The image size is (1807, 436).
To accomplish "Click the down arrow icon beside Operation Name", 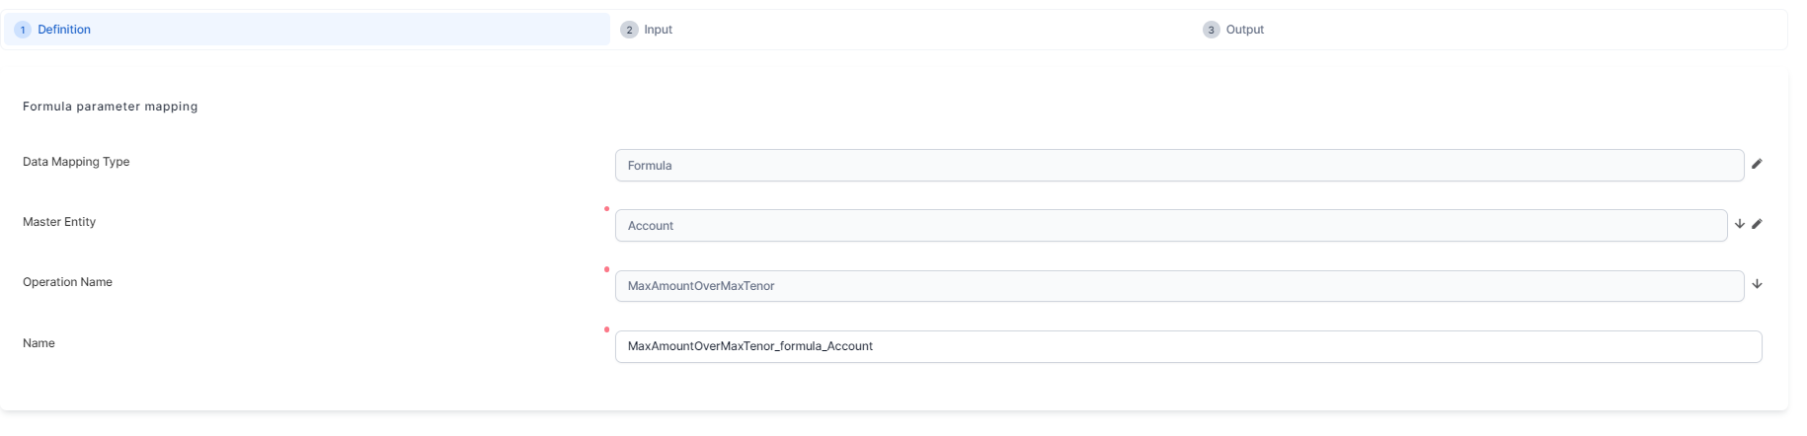I will pyautogui.click(x=1757, y=284).
